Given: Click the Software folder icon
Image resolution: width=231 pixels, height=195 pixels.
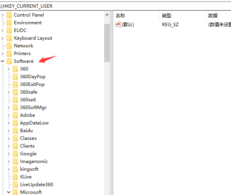Looking at the screenshot, I should point(9,61).
